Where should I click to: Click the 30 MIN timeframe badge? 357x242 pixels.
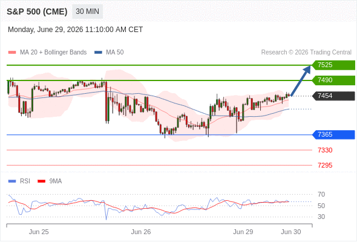point(87,11)
